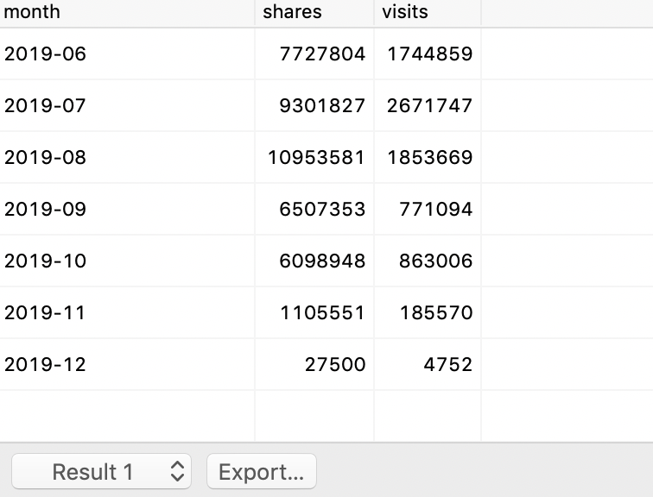653x497 pixels.
Task: Select the 2019-08 month cell
Action: (x=46, y=157)
